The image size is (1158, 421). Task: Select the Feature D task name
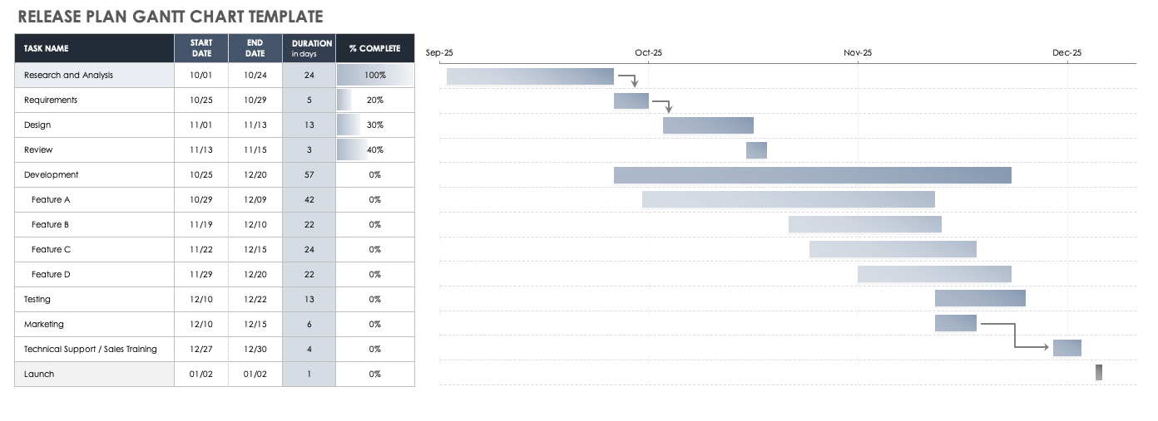click(x=51, y=274)
